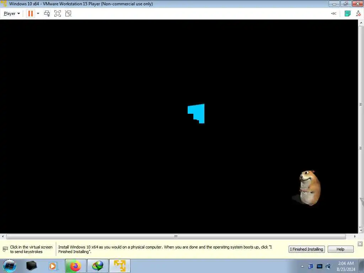The image size is (364, 273).
Task: Switch to Firefox in the taskbar
Action: (76, 266)
